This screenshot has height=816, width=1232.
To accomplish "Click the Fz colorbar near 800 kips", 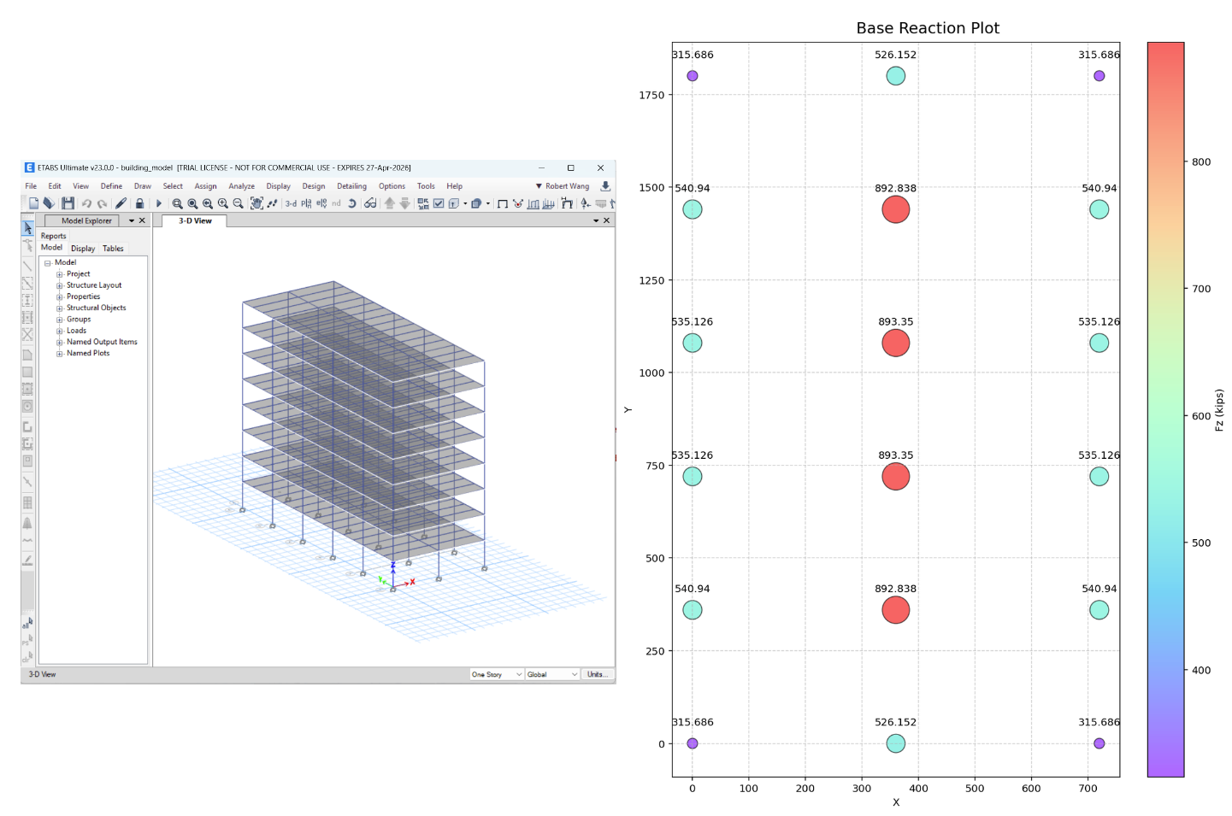I will click(x=1165, y=161).
